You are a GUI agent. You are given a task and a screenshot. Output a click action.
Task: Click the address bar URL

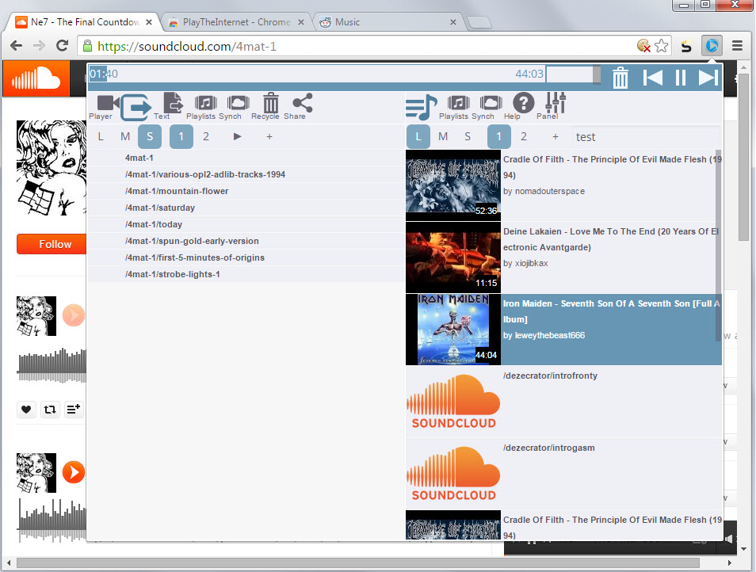pos(186,46)
